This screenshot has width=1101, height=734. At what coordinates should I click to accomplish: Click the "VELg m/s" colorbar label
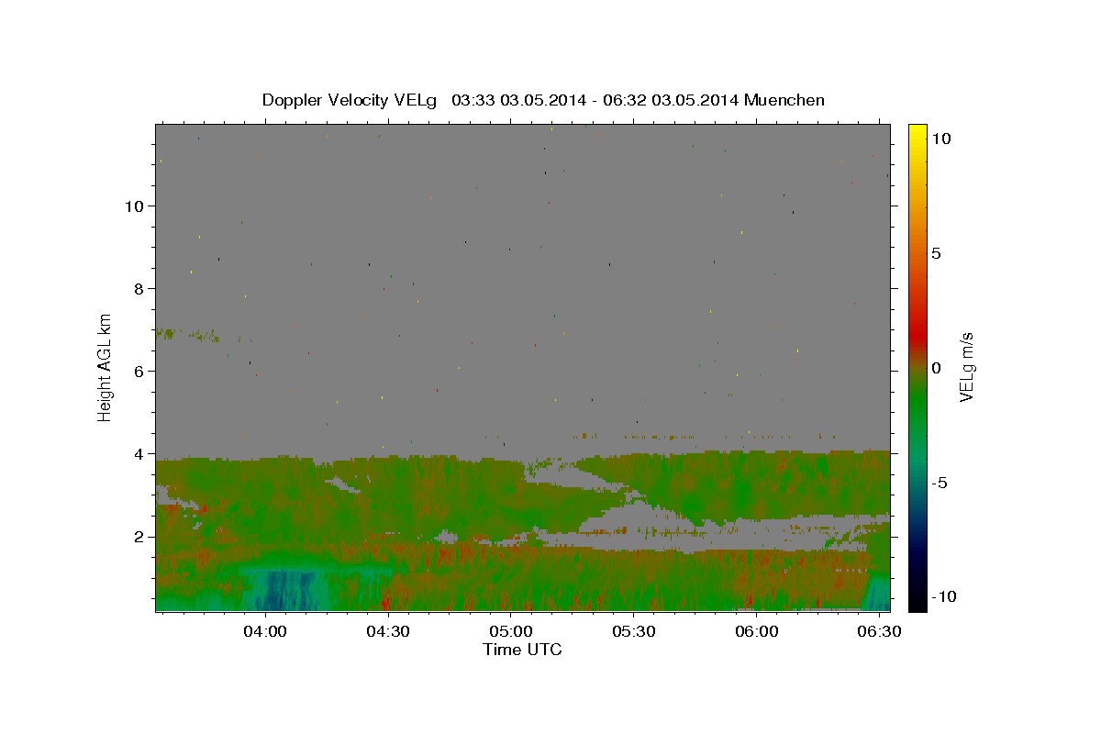tap(966, 367)
